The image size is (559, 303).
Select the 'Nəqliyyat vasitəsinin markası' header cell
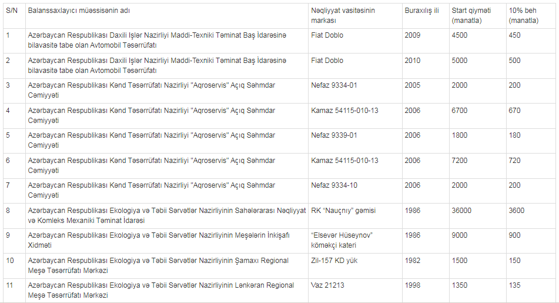tap(355, 16)
